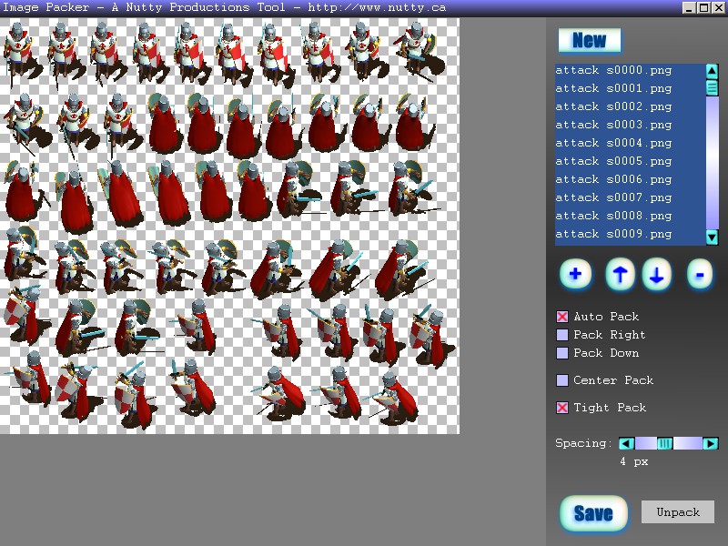Decrease spacing with the left arrow
The width and height of the screenshot is (728, 546).
click(x=626, y=444)
